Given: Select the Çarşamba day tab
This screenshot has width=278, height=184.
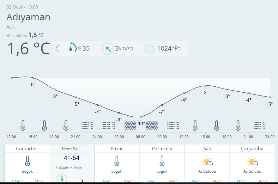Looking at the screenshot, I should pos(252,149).
